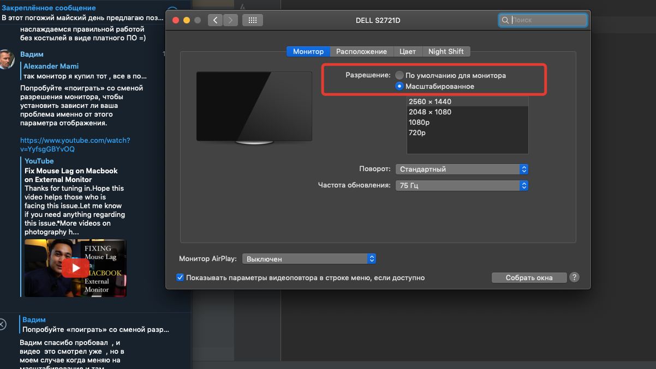656x369 pixels.
Task: Click the Поиск search field
Action: [543, 20]
